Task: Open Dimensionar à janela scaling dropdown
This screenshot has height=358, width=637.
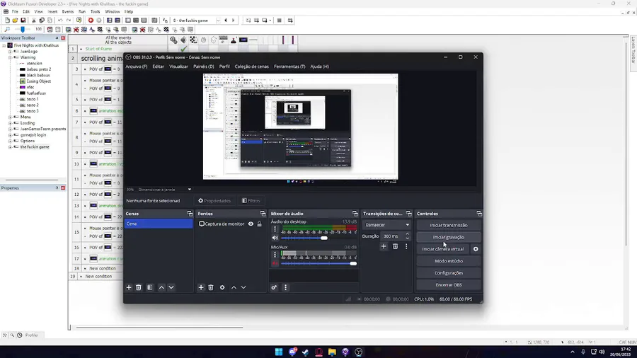Action: pyautogui.click(x=164, y=190)
